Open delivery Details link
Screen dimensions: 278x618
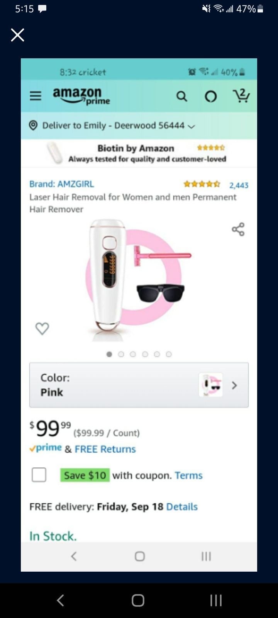coord(182,506)
